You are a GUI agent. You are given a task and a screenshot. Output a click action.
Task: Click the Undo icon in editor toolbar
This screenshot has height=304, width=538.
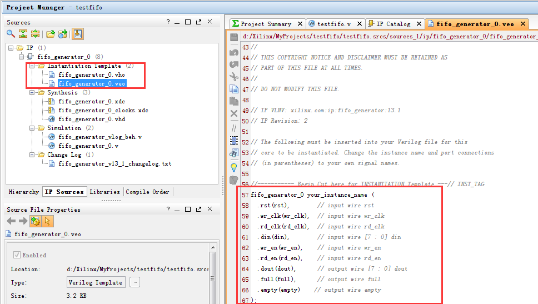click(x=234, y=52)
